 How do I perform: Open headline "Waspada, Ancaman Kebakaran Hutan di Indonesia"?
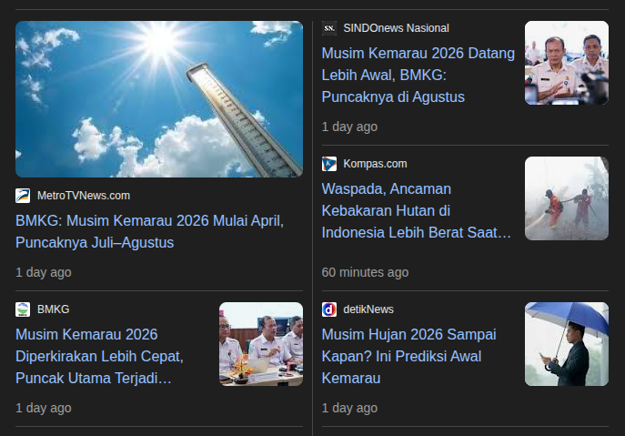pos(417,211)
